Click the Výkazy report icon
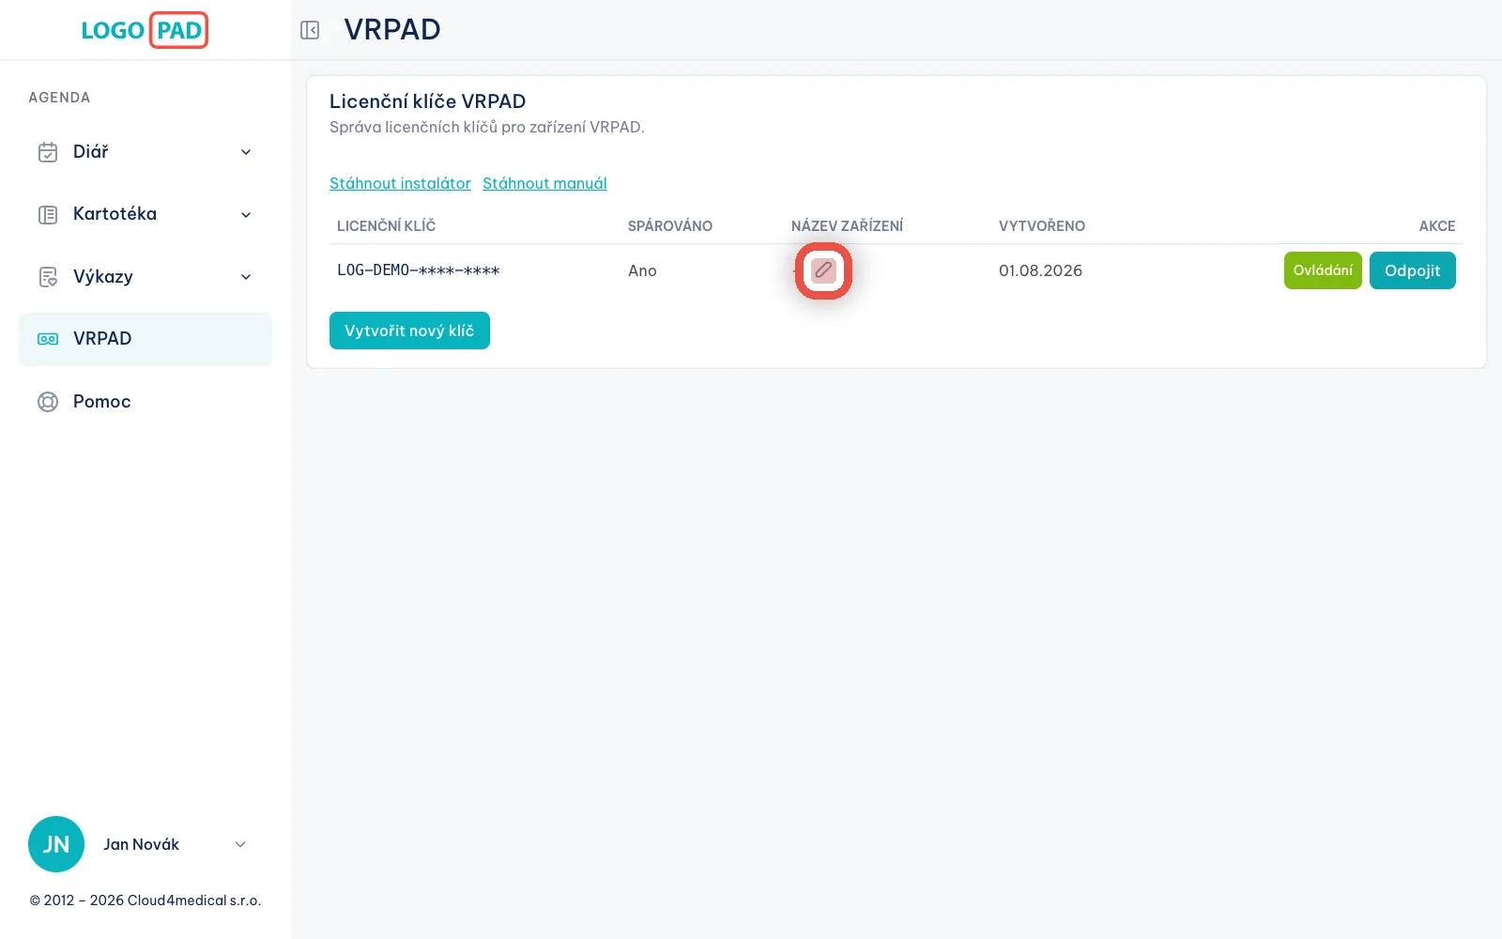 coord(48,277)
